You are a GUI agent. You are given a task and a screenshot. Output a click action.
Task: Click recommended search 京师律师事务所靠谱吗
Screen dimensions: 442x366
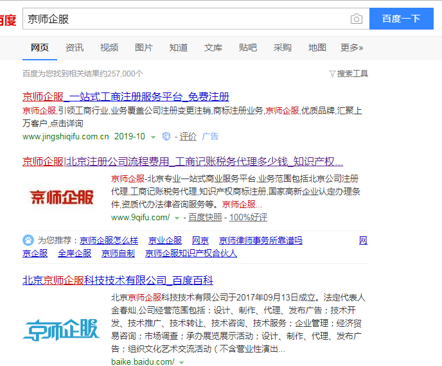pyautogui.click(x=260, y=240)
